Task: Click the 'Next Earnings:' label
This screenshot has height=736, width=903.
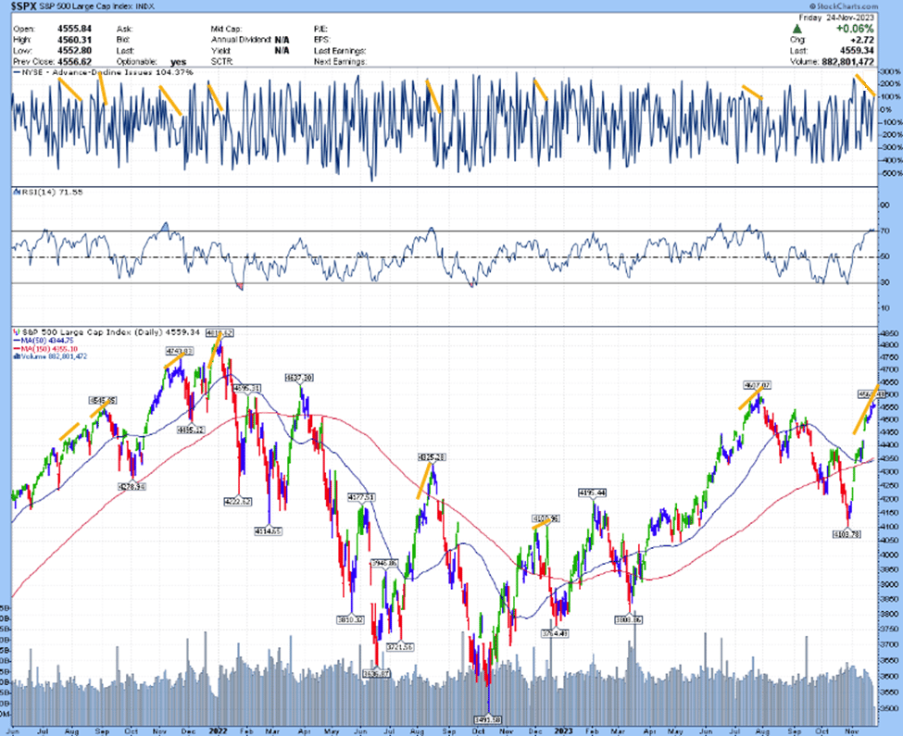Action: [x=340, y=62]
